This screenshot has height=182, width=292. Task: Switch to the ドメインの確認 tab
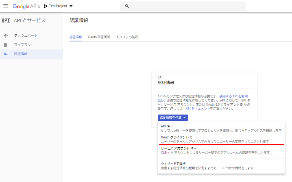[x=127, y=37]
